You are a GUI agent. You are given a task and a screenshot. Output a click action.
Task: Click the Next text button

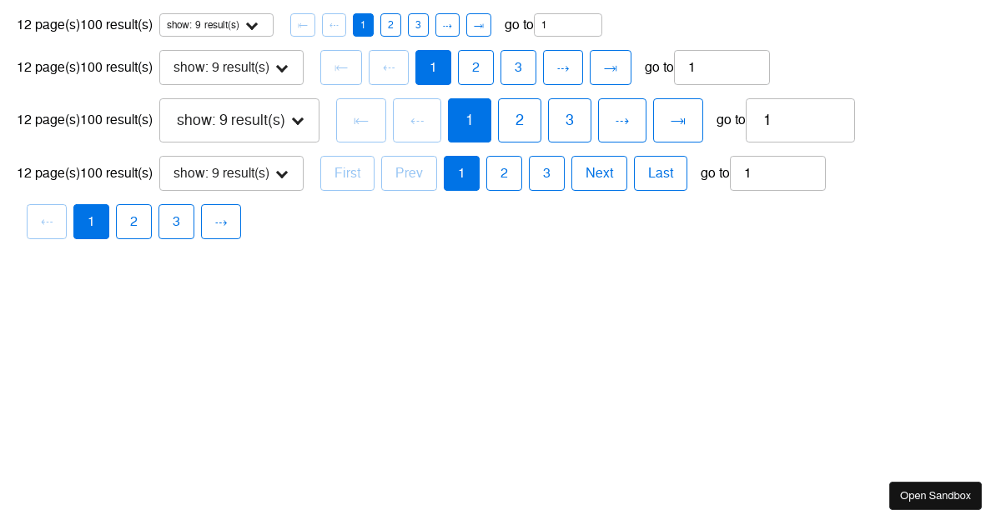tap(599, 173)
